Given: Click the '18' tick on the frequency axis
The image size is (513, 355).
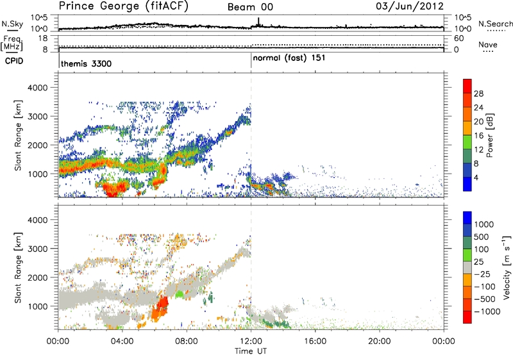Looking at the screenshot, I should (43, 38).
